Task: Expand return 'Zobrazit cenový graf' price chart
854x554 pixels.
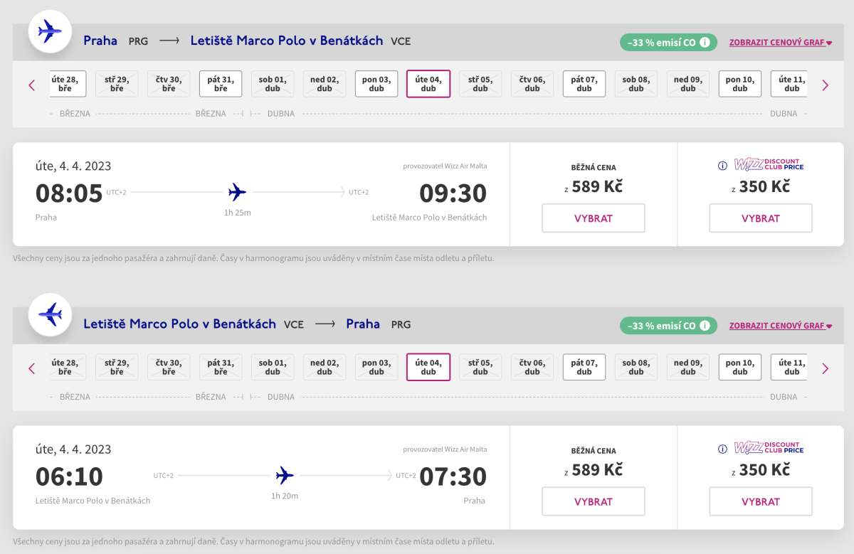Action: click(780, 326)
